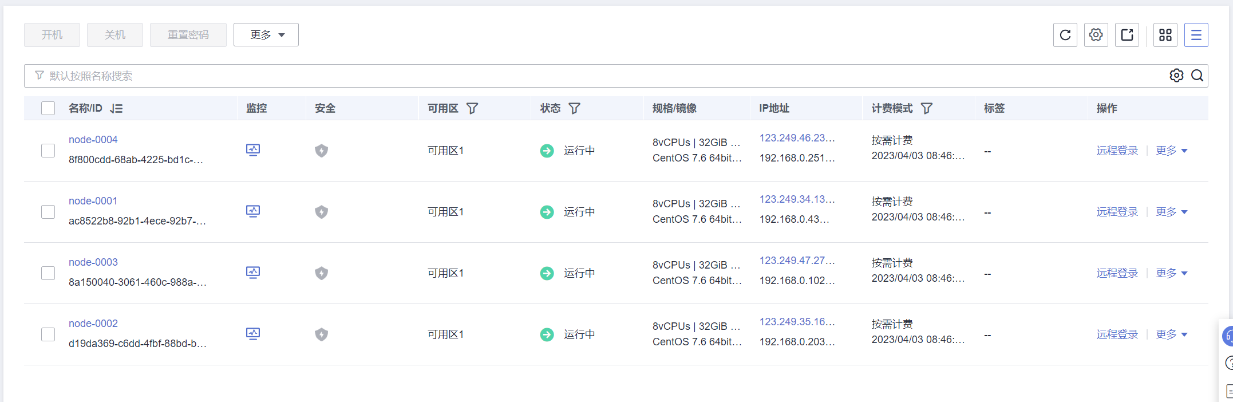The height and width of the screenshot is (402, 1233).
Task: Expand 更多 actions for node-0002
Action: tap(1171, 334)
